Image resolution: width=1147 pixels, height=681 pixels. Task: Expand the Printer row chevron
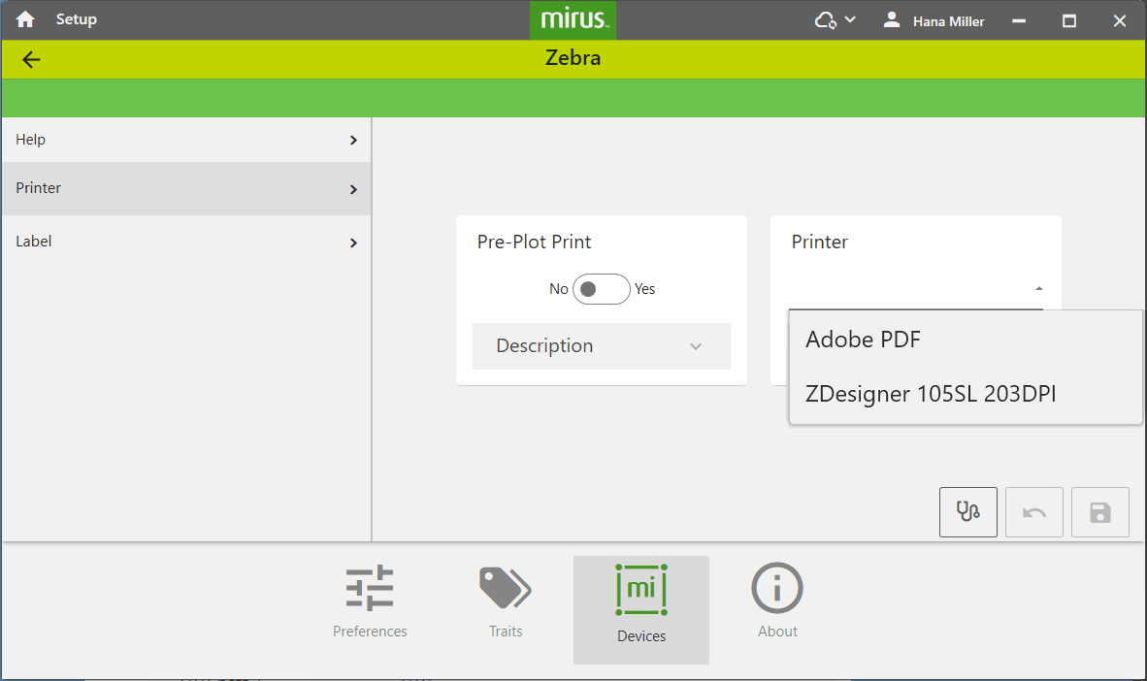[353, 189]
